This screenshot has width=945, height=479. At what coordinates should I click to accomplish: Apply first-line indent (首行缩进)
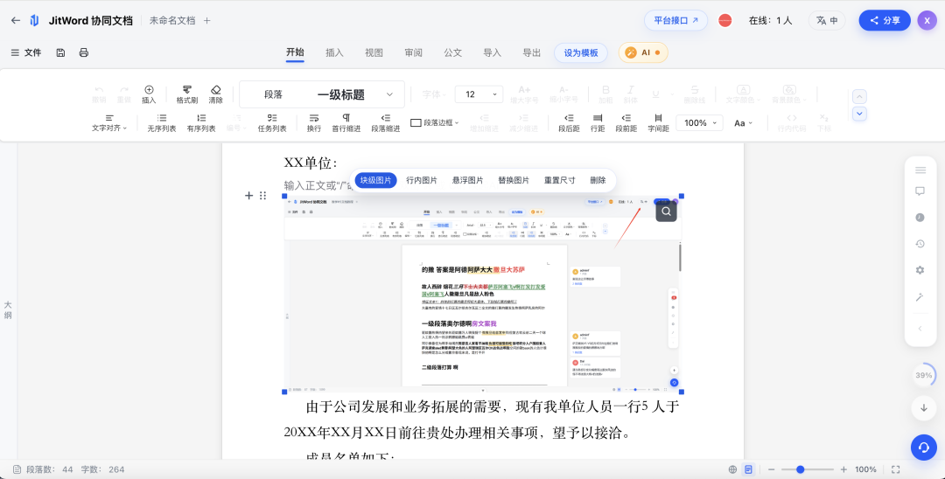point(346,122)
